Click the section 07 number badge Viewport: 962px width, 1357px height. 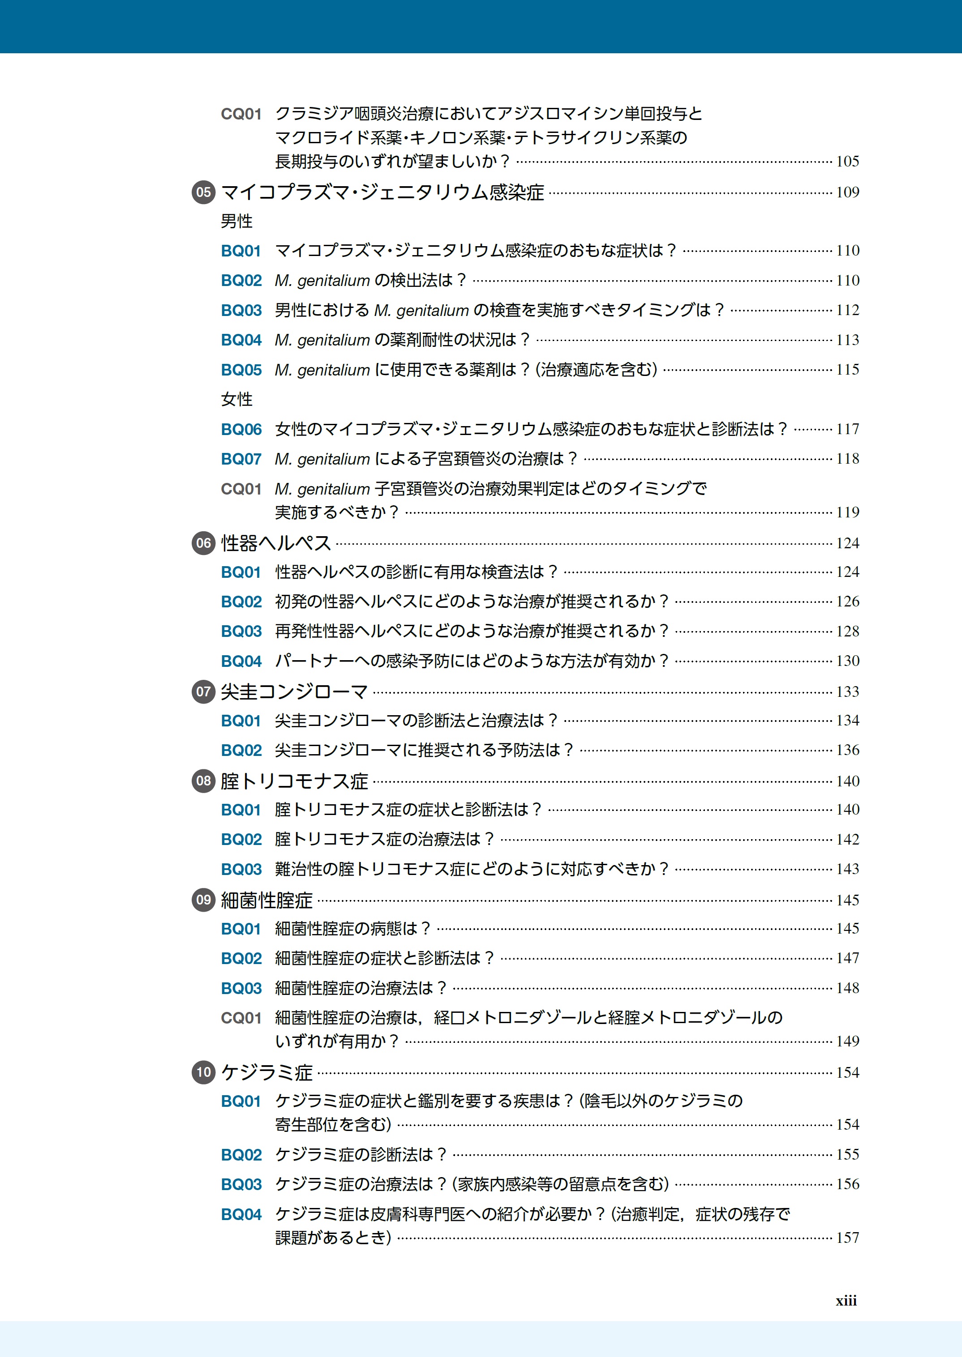203,692
